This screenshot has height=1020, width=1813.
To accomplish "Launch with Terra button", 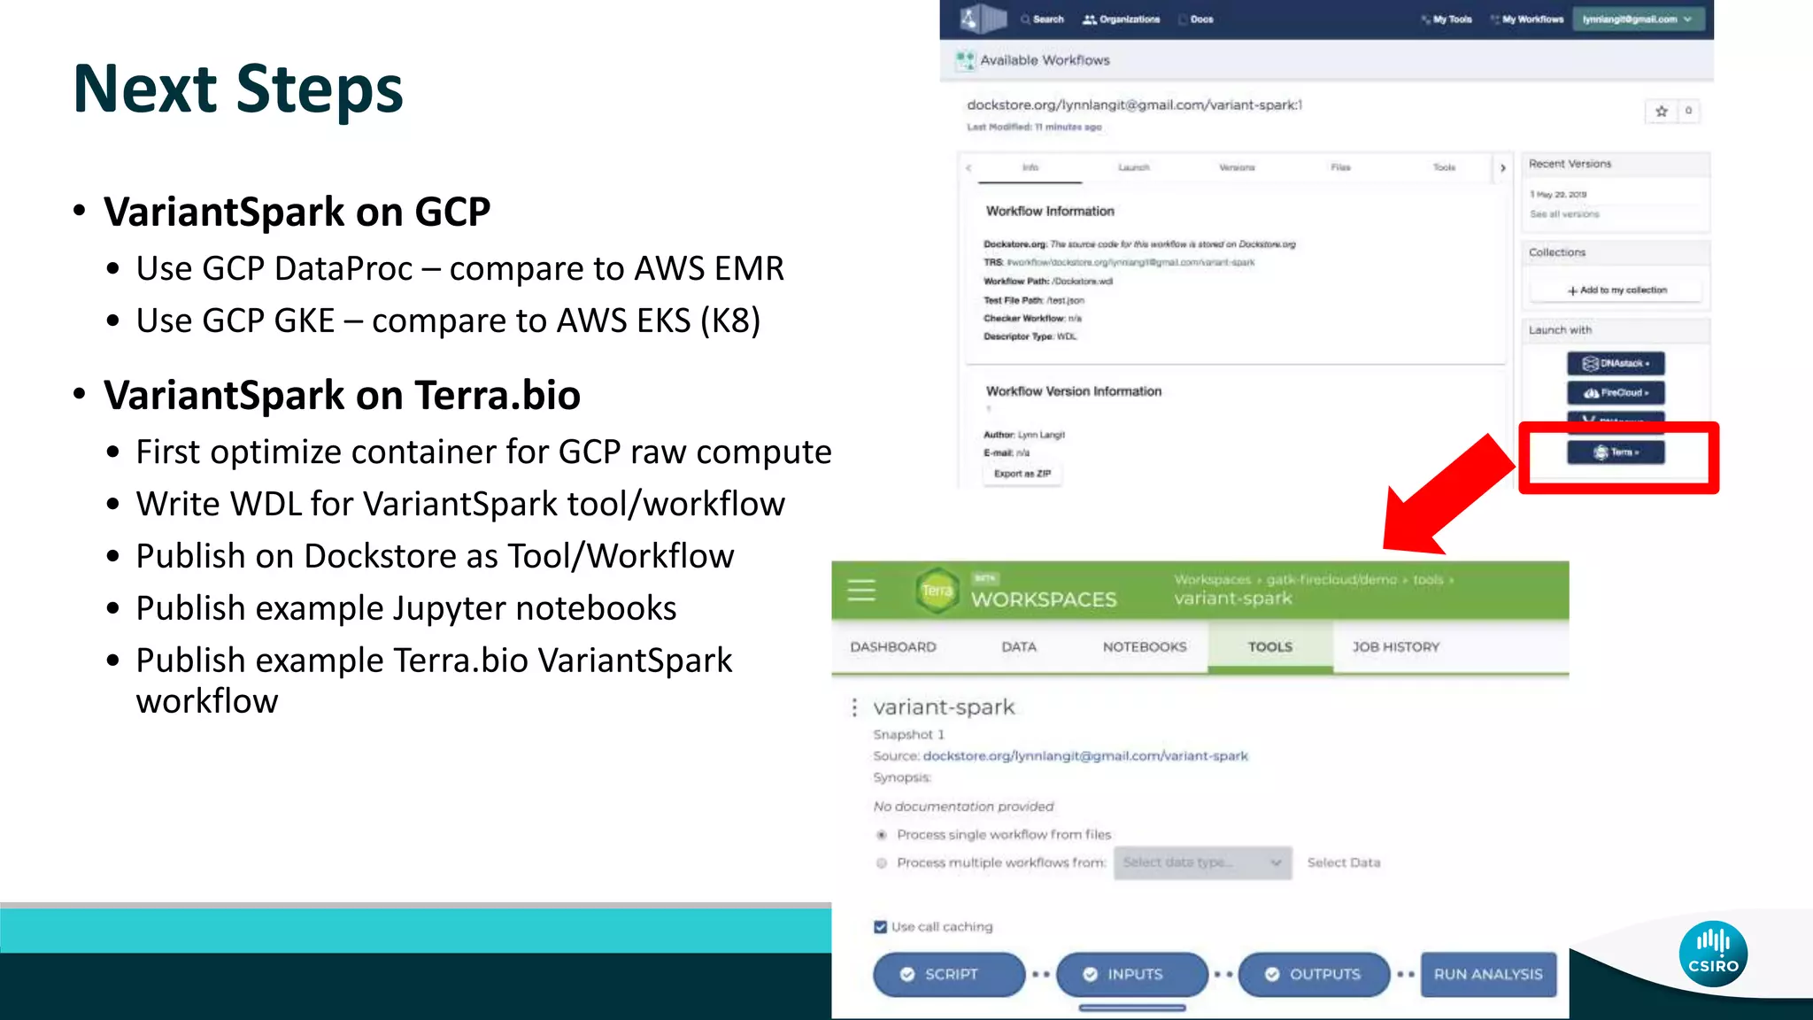I will (1616, 452).
